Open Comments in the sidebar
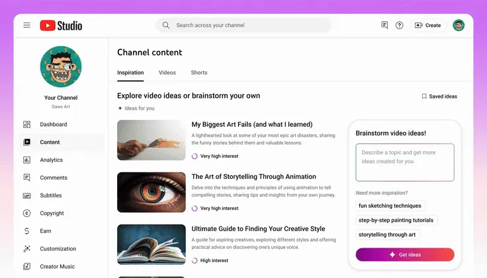Screen dimensions: 487x278 (x=53, y=178)
